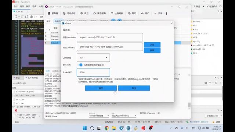235x132 pixels.
Task: Open the Oracle Cloud session entry
Action: coord(200,33)
